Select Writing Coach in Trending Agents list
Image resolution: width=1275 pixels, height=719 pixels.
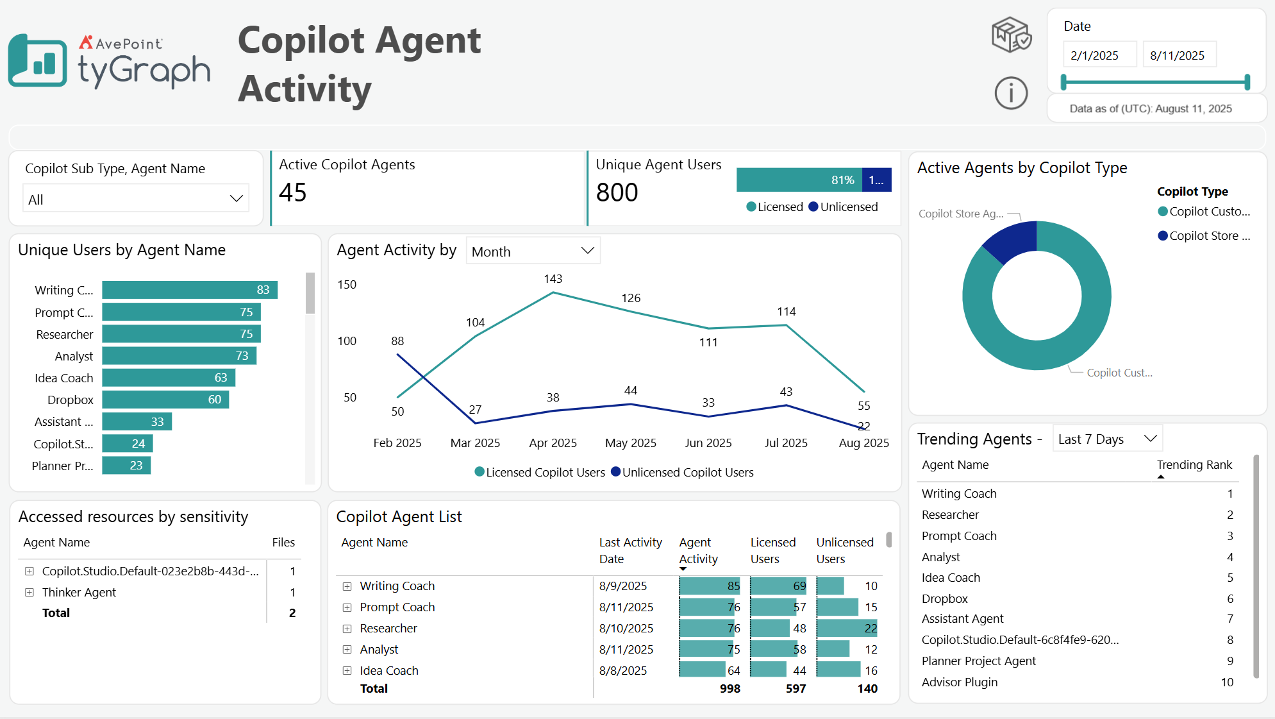959,493
